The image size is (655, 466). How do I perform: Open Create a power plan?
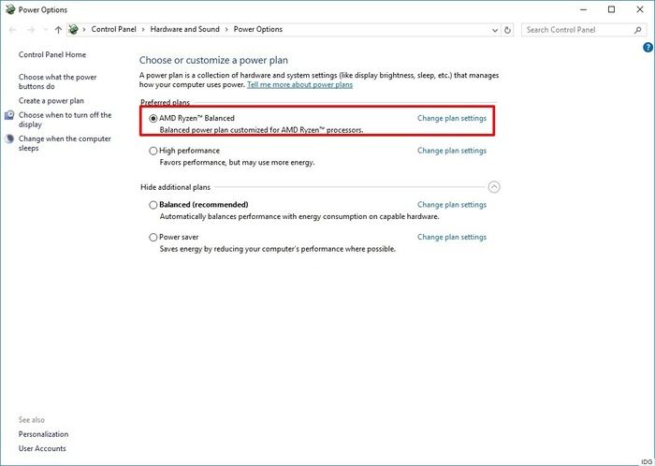click(x=51, y=101)
